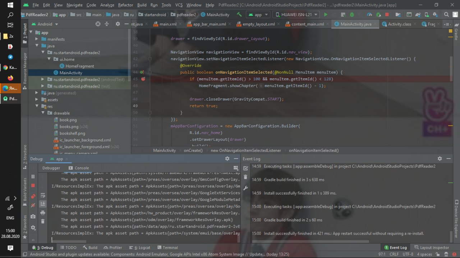460x258 pixels.
Task: Run the app with the green play button
Action: click(326, 15)
